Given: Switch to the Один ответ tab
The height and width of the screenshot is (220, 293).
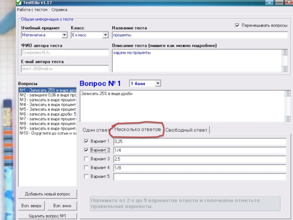Looking at the screenshot, I should (96, 130).
